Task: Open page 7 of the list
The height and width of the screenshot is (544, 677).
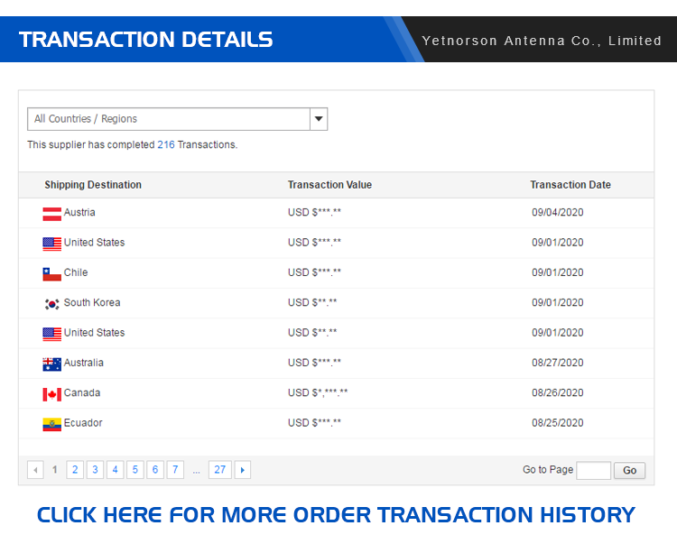Action: click(x=175, y=470)
